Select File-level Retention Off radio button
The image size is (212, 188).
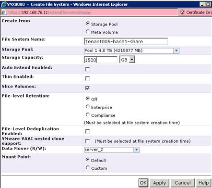coord(87,99)
